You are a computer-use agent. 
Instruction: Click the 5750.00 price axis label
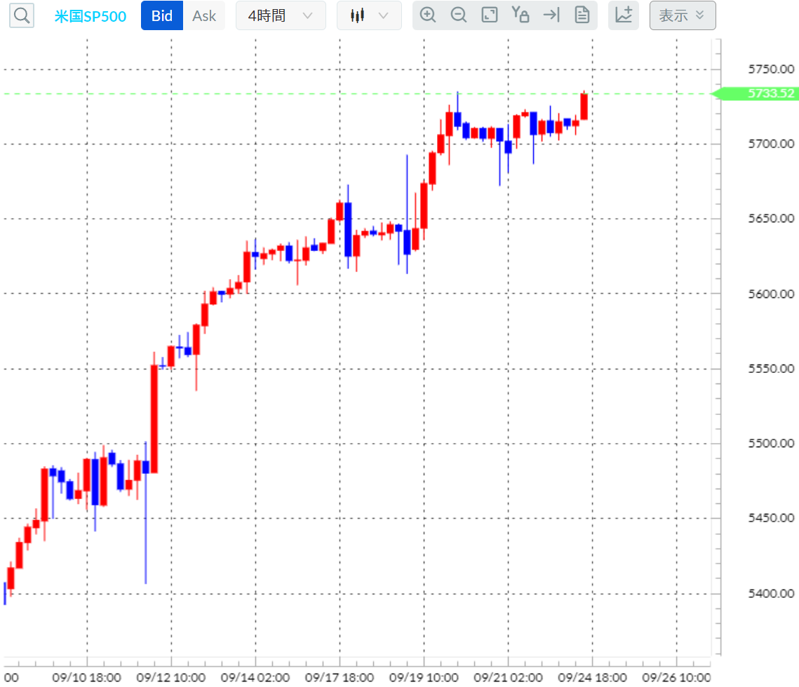pos(771,69)
